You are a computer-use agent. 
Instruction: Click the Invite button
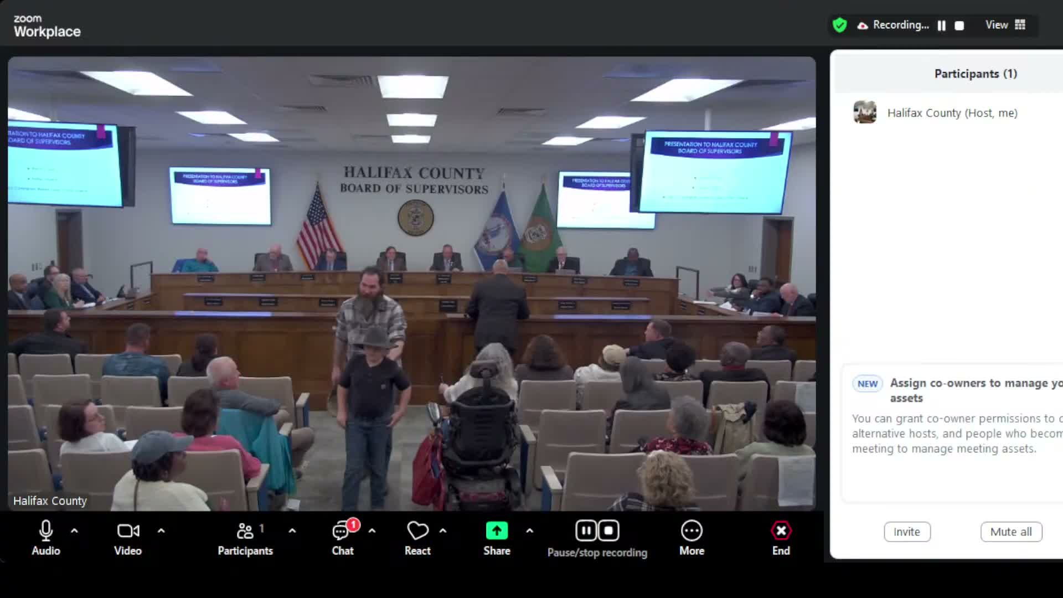tap(907, 532)
